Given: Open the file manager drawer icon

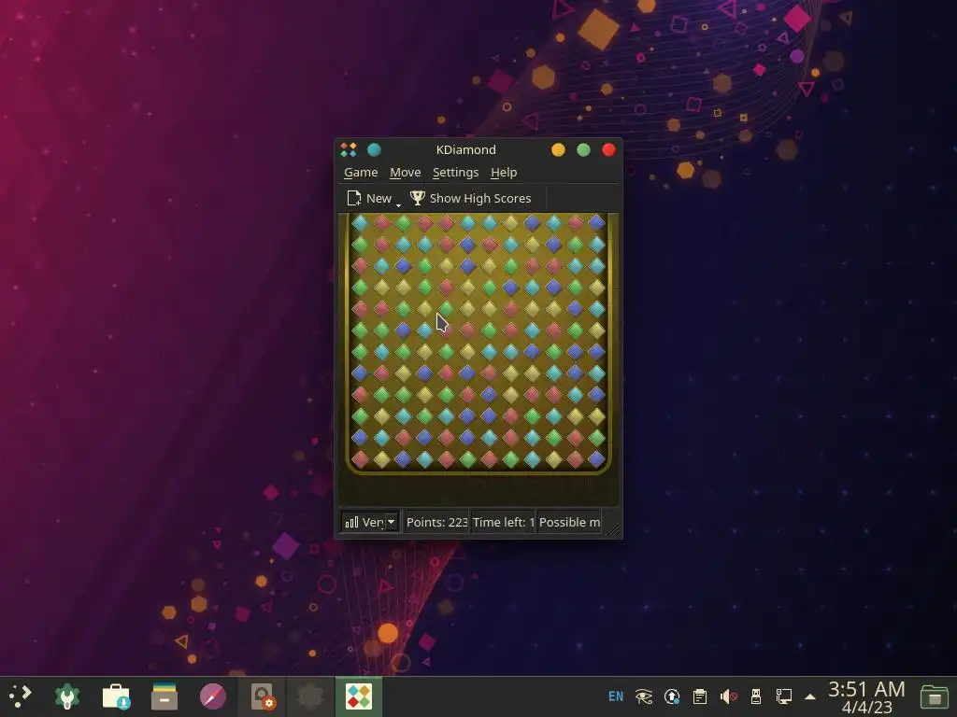Looking at the screenshot, I should click(x=164, y=696).
